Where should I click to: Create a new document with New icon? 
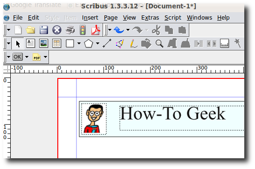pyautogui.click(x=18, y=30)
